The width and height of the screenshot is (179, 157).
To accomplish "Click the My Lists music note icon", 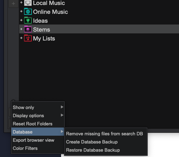I will pos(28,38).
